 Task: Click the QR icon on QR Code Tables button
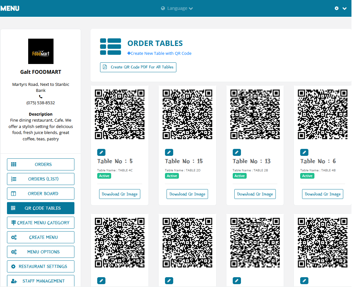13,208
